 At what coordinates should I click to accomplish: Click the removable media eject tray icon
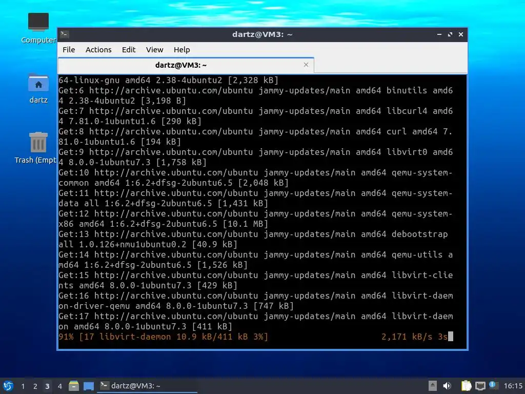click(433, 386)
